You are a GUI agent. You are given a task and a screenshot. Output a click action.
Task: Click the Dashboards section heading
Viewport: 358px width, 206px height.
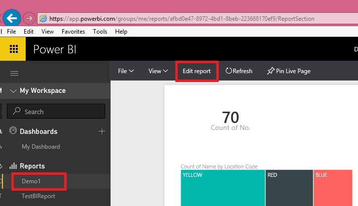39,131
